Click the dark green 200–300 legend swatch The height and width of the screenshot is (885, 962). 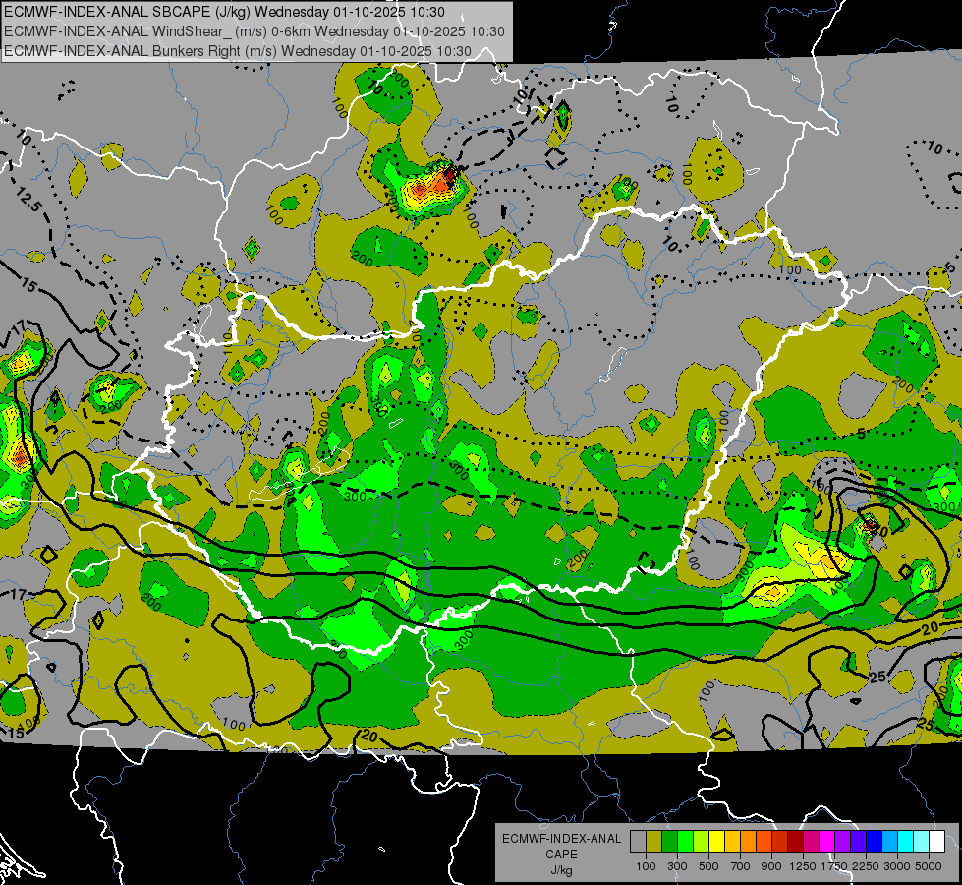coord(669,842)
